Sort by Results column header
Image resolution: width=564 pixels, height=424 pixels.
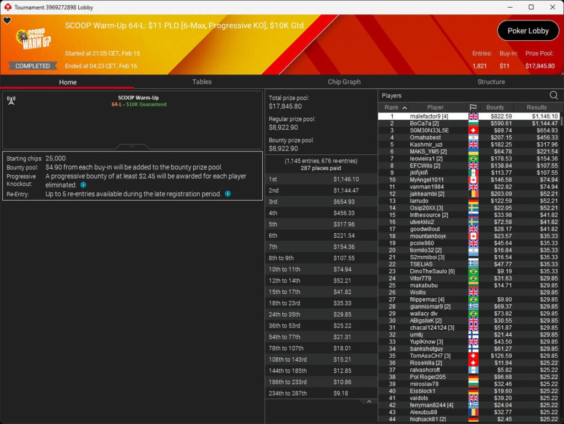536,108
